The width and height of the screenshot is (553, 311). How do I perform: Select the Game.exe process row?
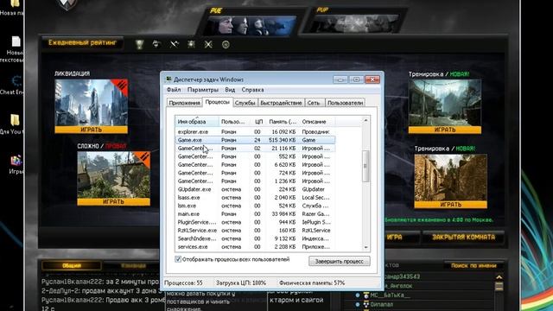click(255, 140)
